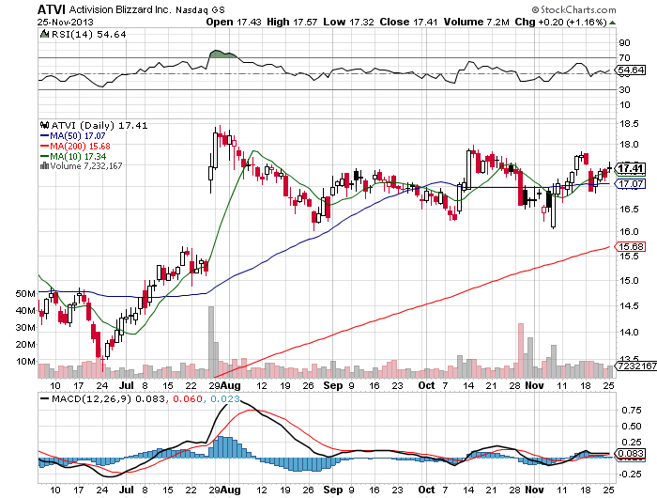Select the ATVI ticker symbol in the title

pyautogui.click(x=51, y=9)
